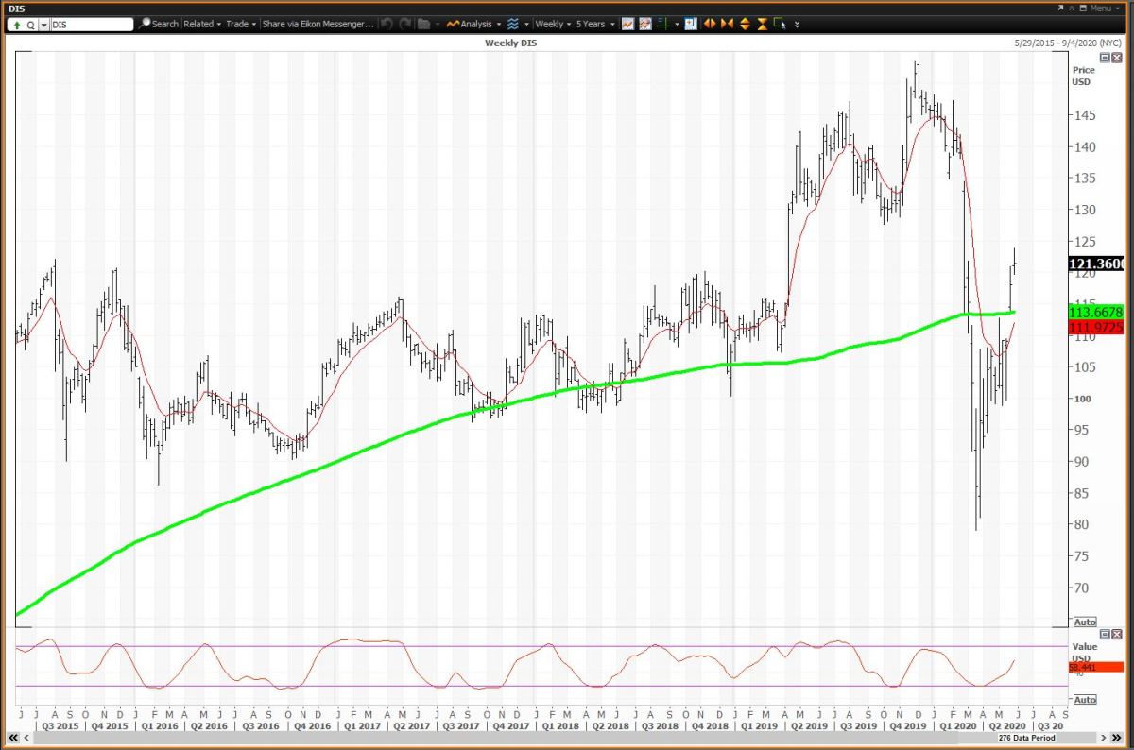1134x750 pixels.
Task: Click the vertical expand arrows icon
Action: click(x=745, y=24)
